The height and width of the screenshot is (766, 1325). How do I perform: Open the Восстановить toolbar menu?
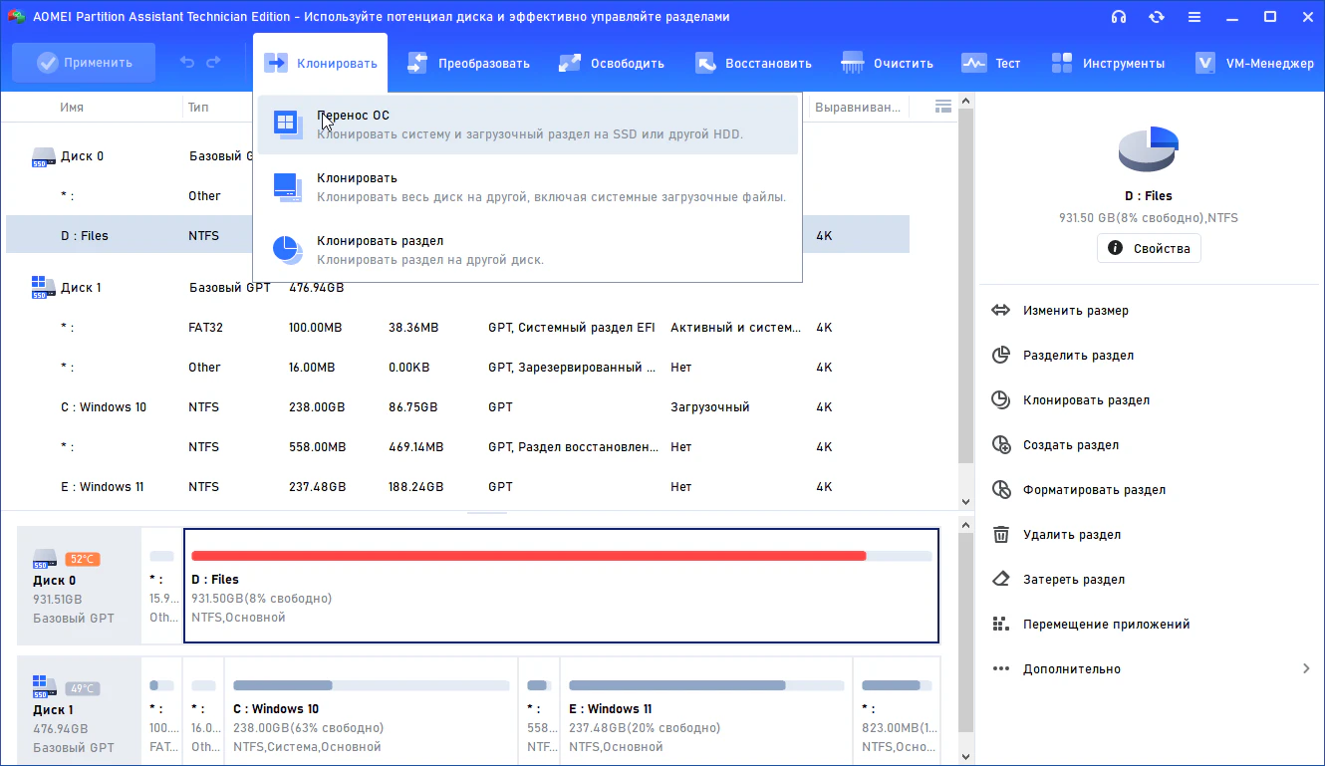753,63
